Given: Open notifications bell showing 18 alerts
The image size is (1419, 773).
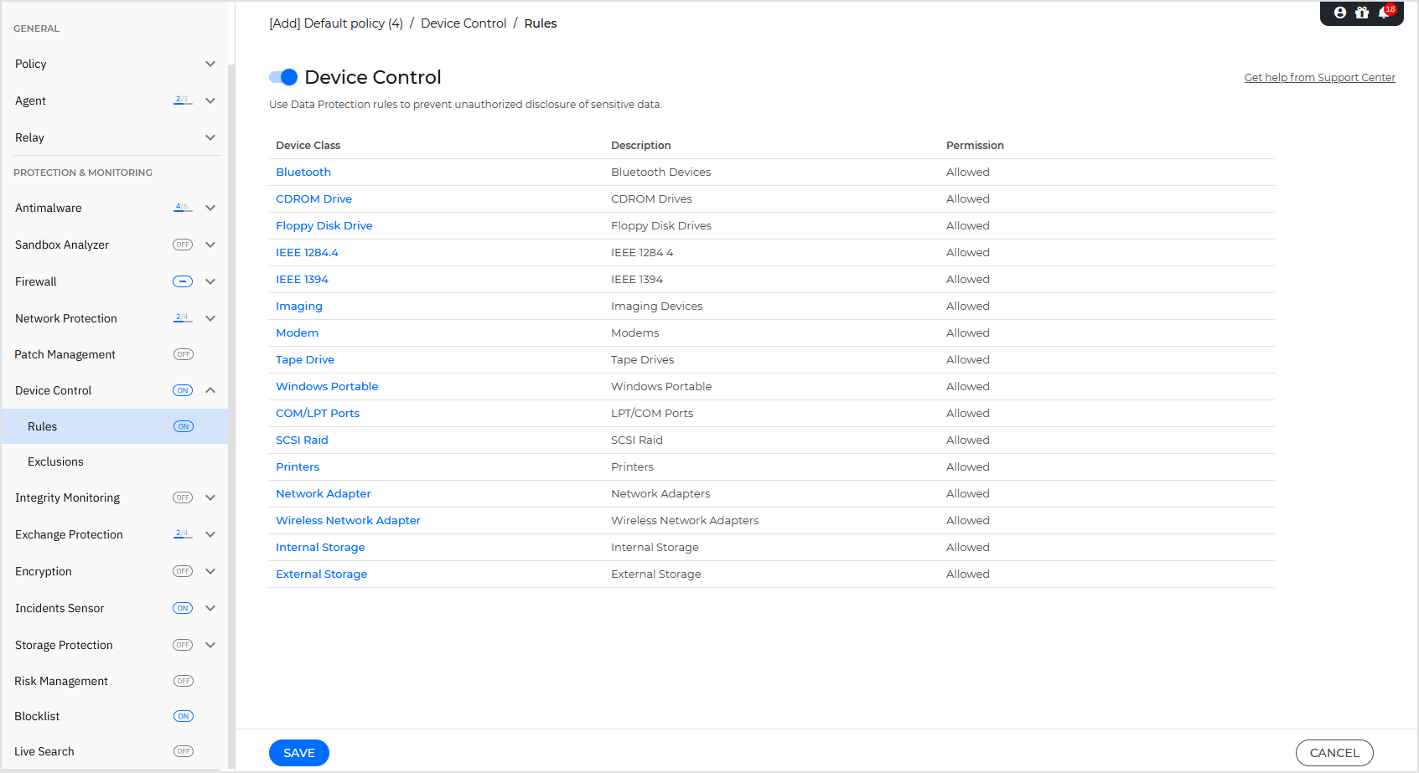Looking at the screenshot, I should pos(1384,13).
